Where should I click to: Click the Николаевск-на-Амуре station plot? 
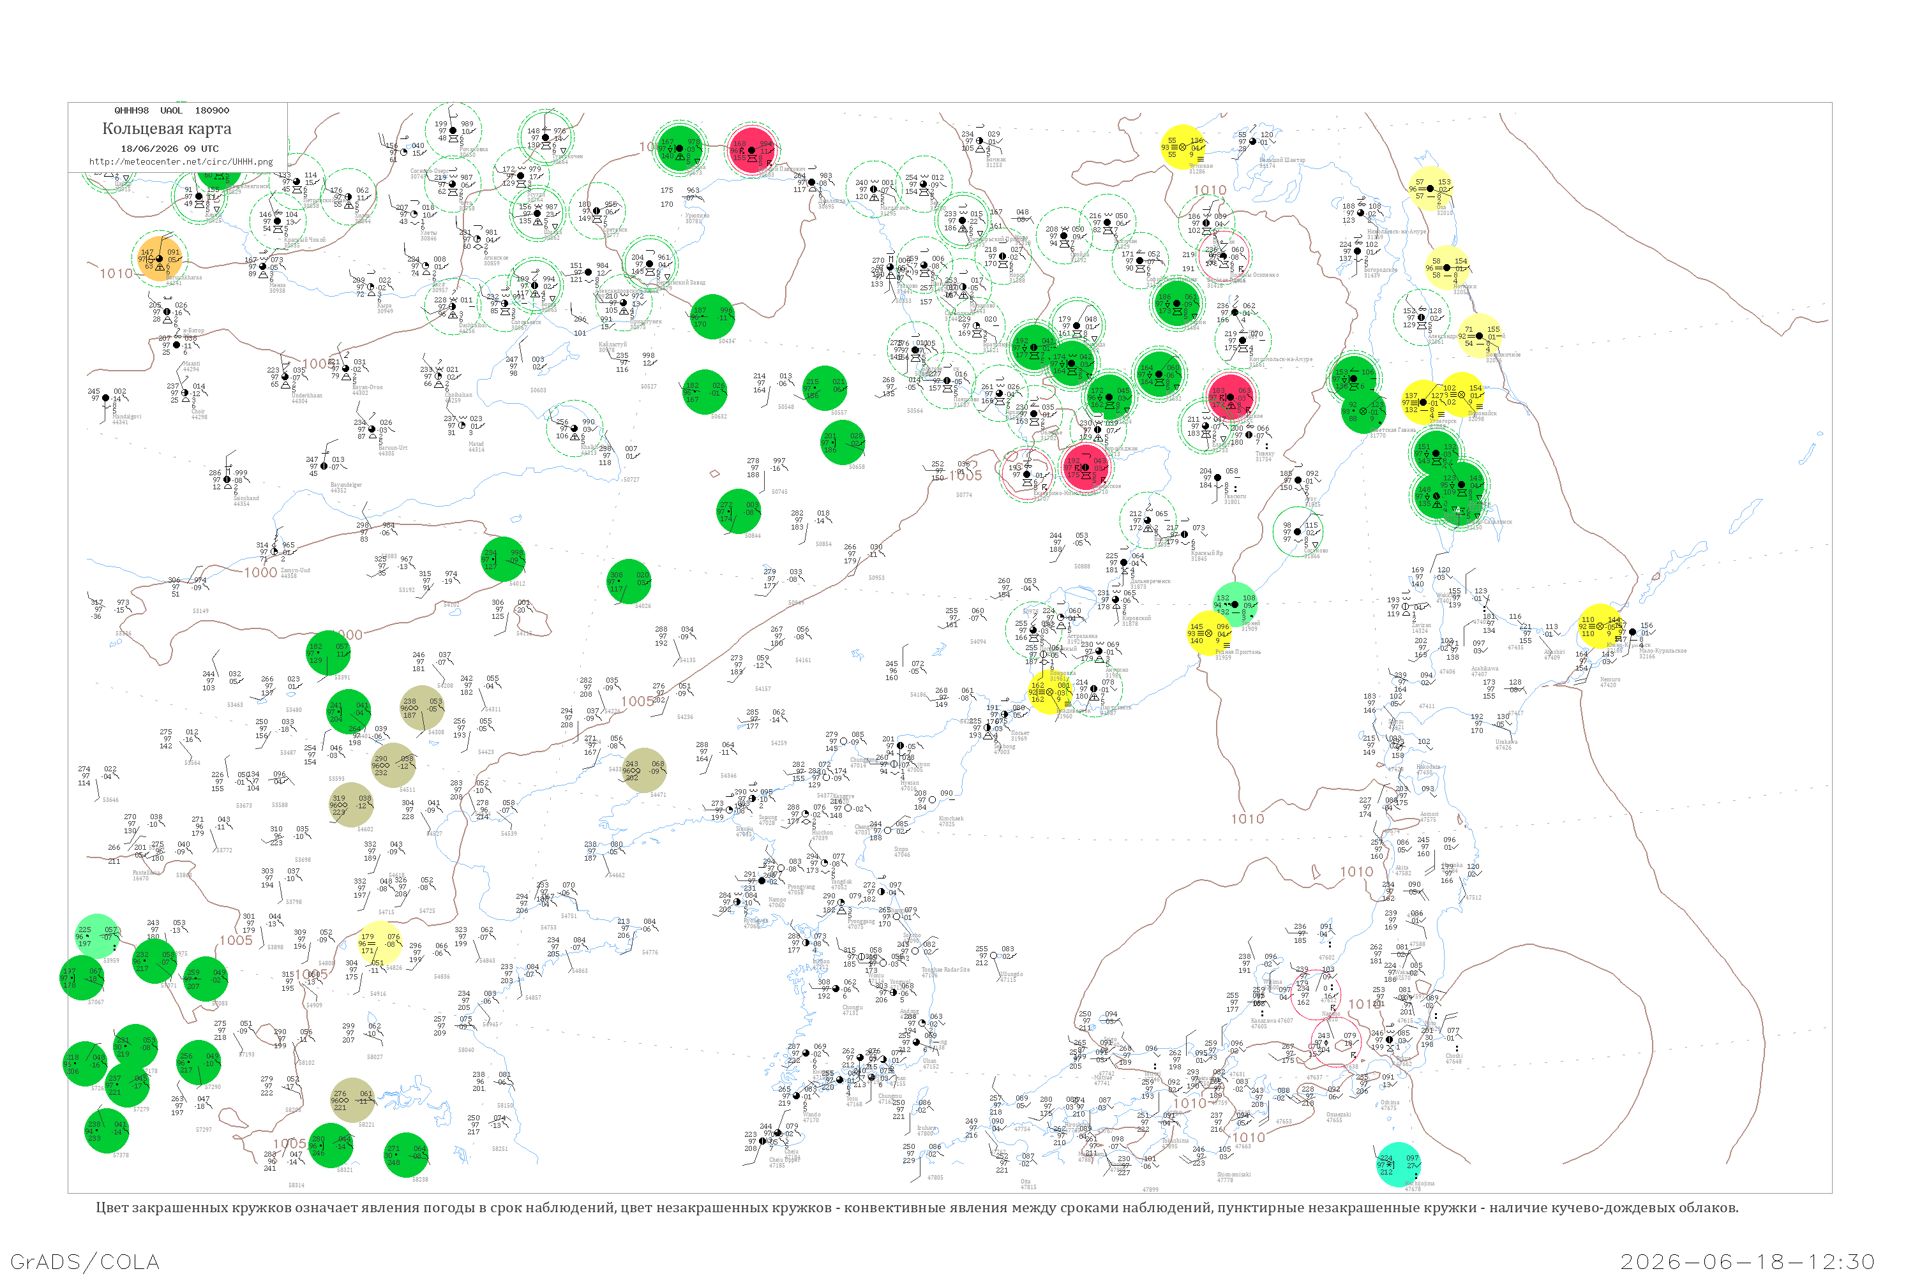click(1360, 213)
